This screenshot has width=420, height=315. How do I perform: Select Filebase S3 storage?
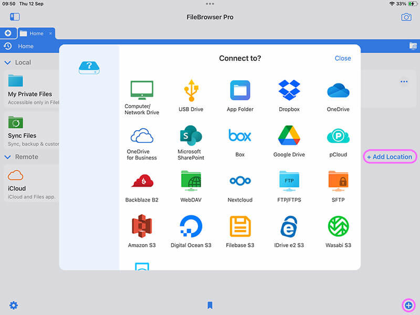[240, 232]
